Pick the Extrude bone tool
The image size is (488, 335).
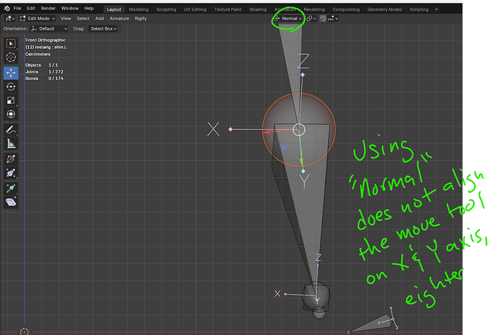click(11, 188)
